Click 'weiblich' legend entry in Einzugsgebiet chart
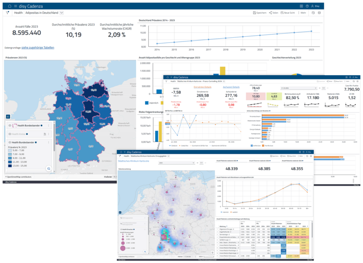Viewport: 363px width, 263px height. click(x=234, y=212)
